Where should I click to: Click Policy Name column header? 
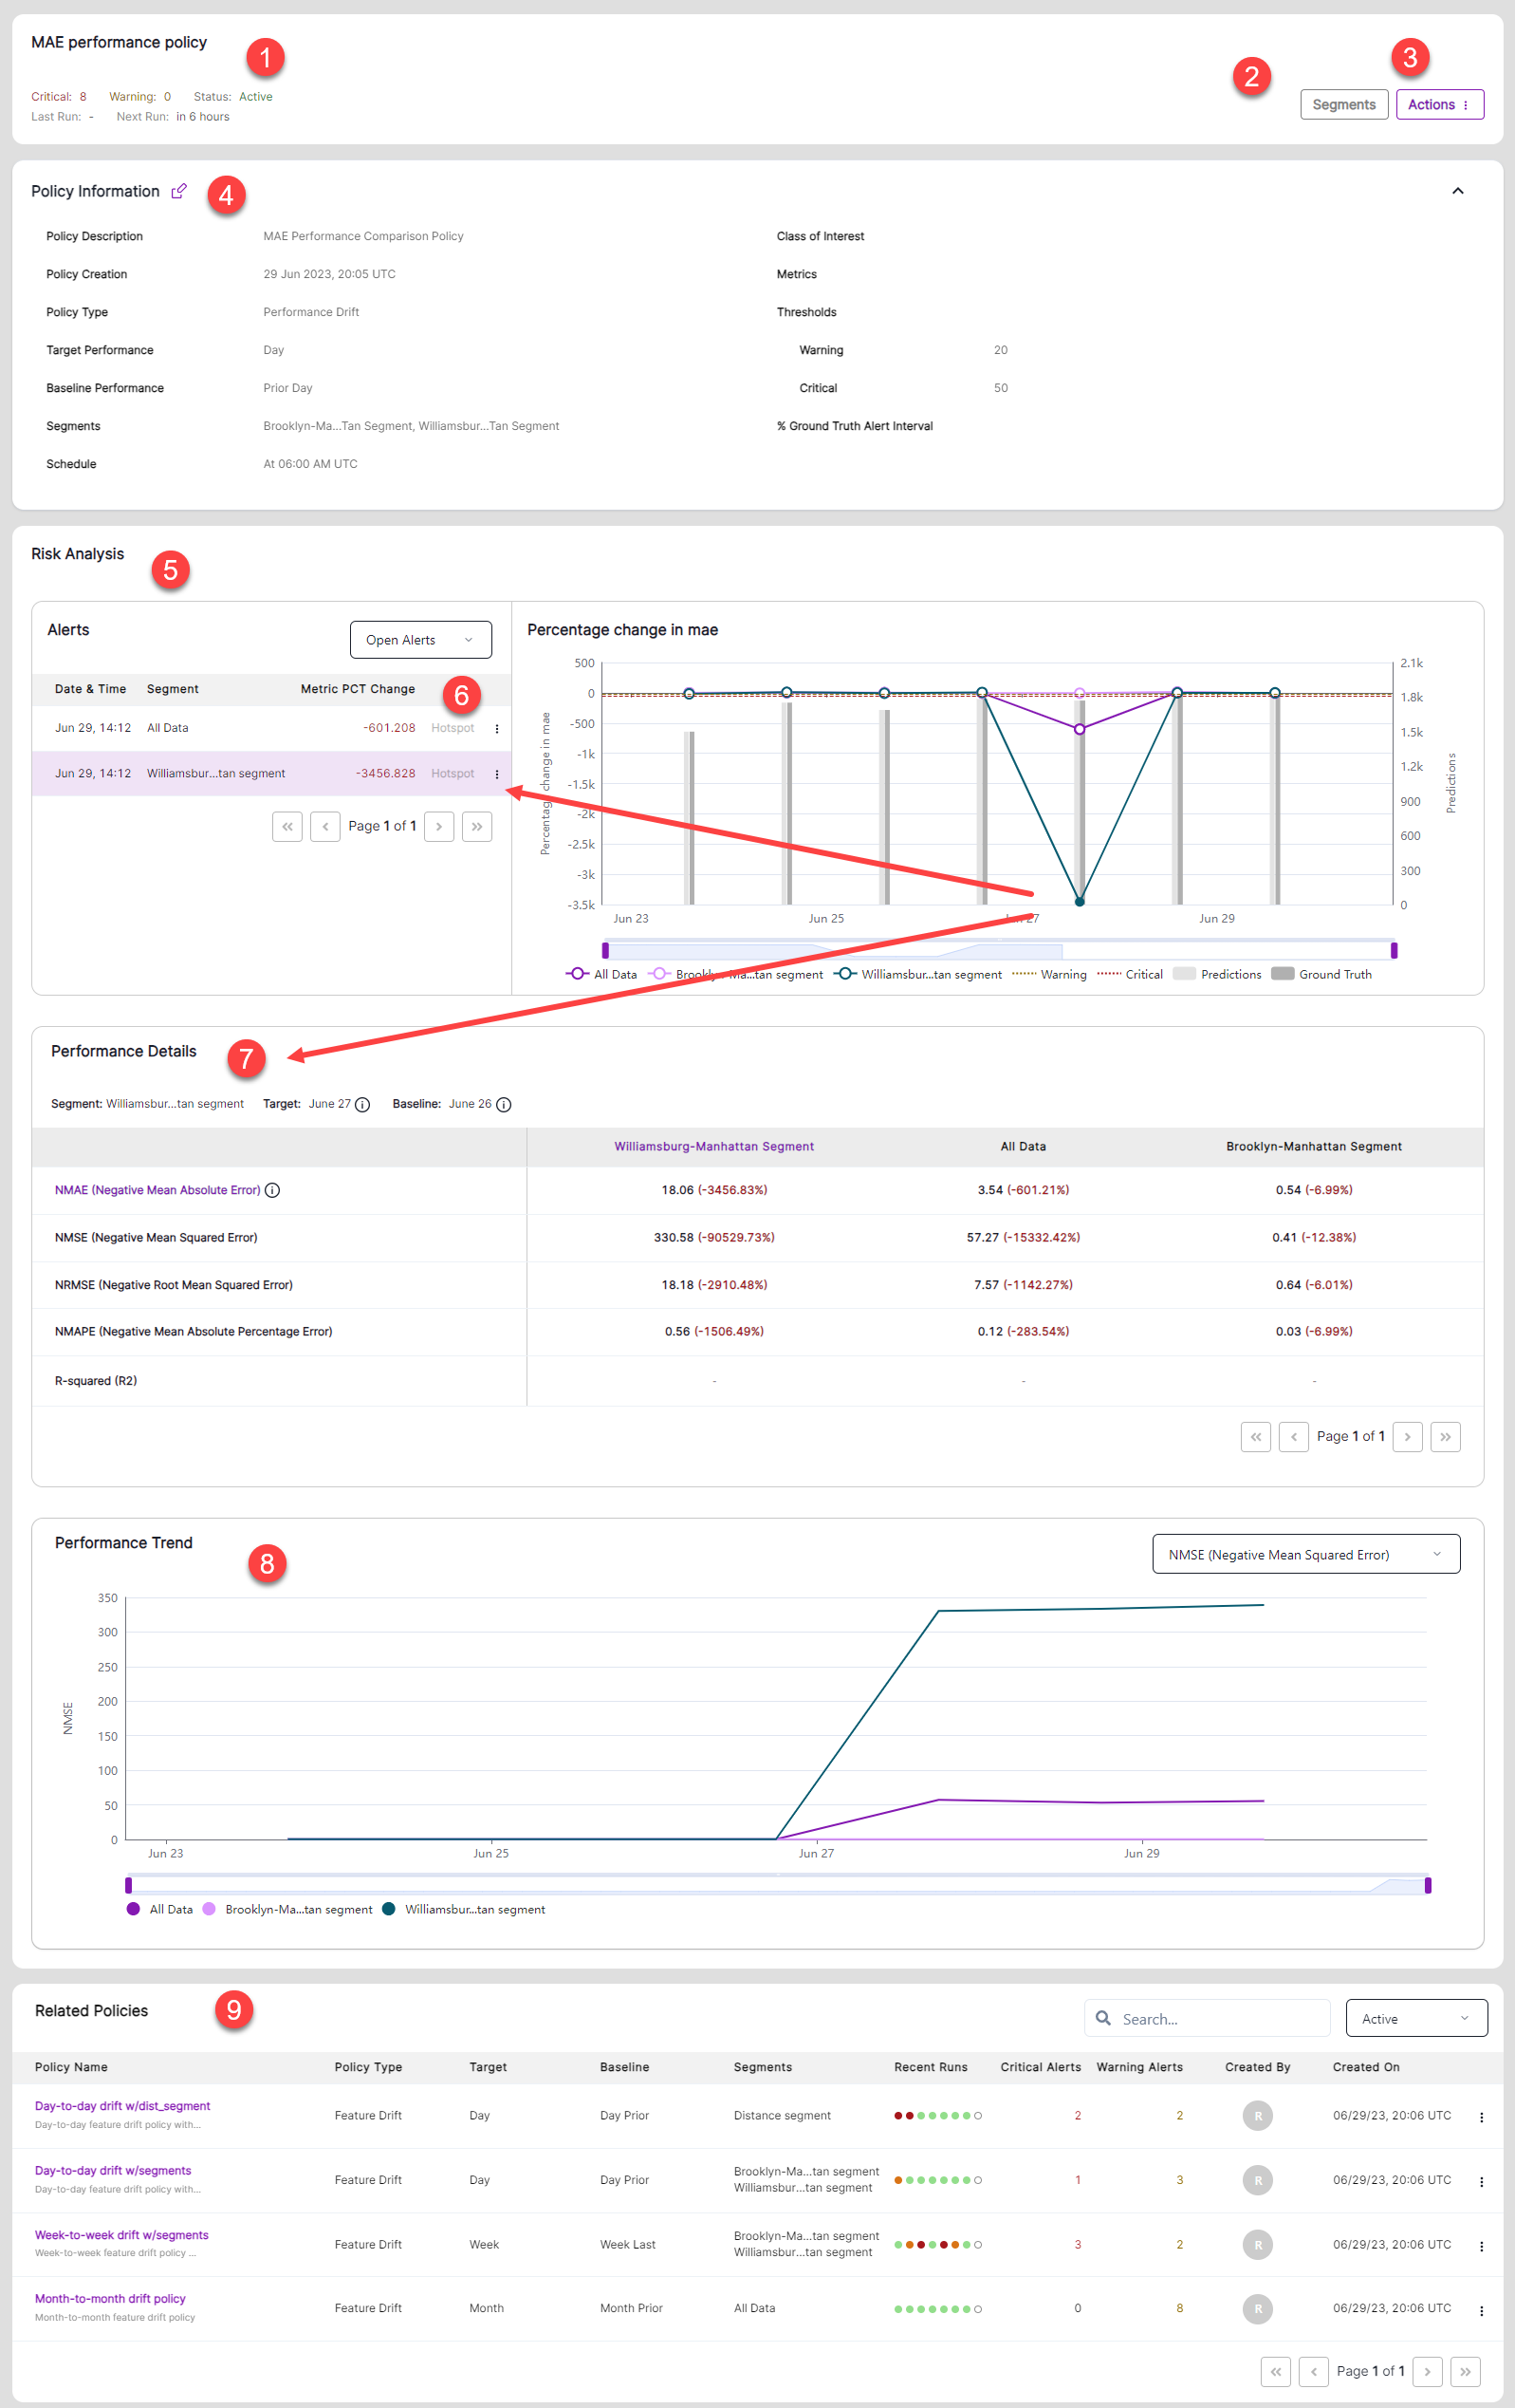tap(71, 2066)
